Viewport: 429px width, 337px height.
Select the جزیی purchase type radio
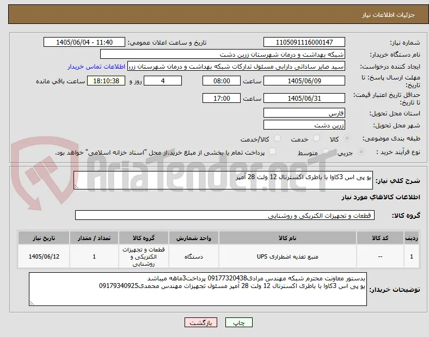click(x=361, y=152)
